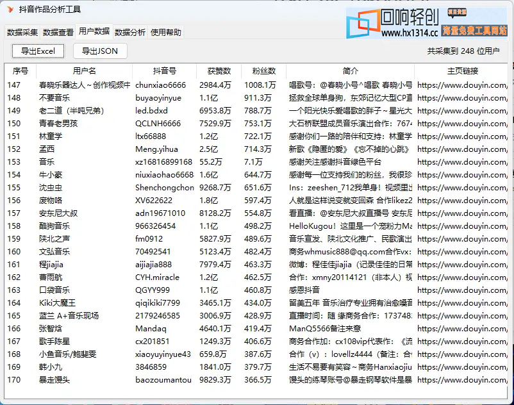The image size is (514, 405).
Task: Open homepage link for row 170
Action: pos(462,380)
